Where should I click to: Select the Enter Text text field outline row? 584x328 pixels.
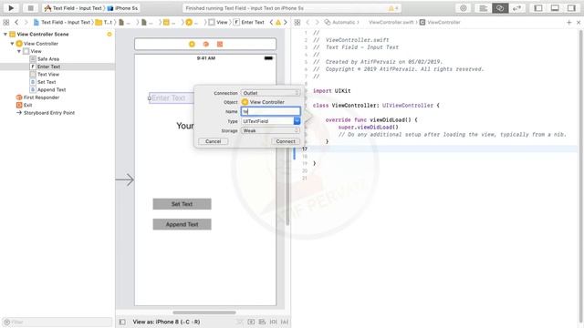57,67
